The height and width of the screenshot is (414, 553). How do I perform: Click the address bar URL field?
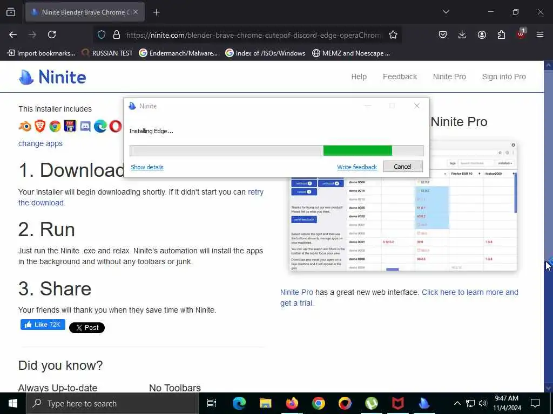click(253, 35)
